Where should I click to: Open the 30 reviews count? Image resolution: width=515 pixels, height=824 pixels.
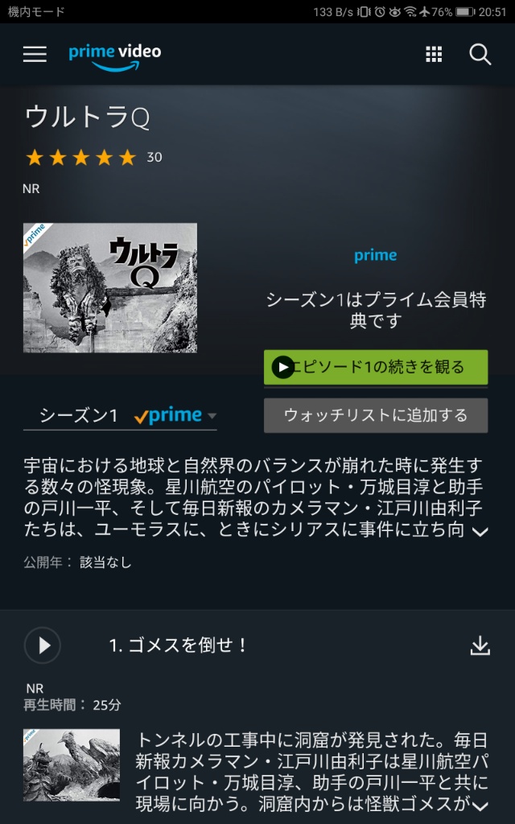click(x=154, y=157)
